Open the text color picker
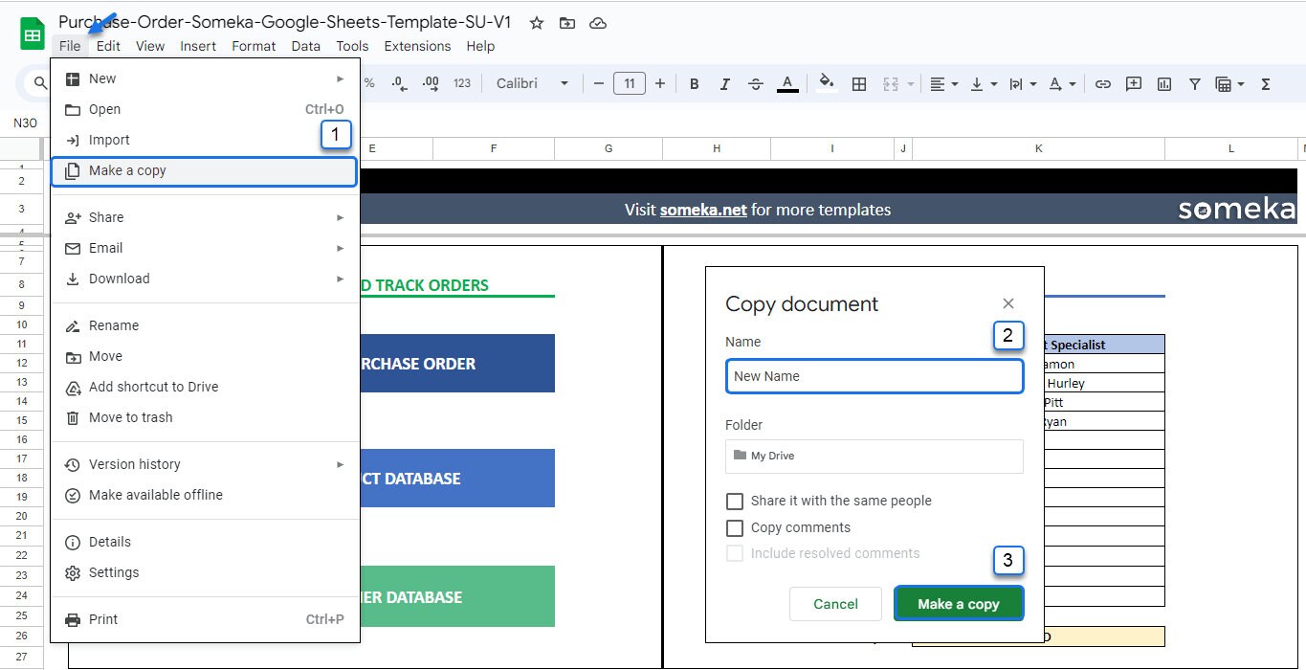The width and height of the screenshot is (1306, 670). coord(787,83)
